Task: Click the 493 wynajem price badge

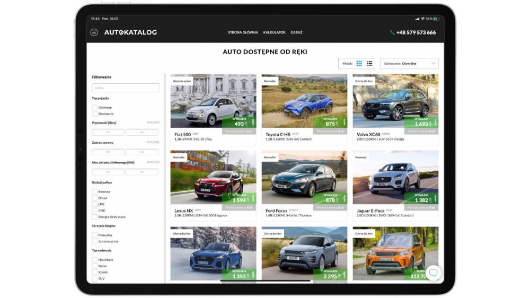Action: click(x=239, y=122)
